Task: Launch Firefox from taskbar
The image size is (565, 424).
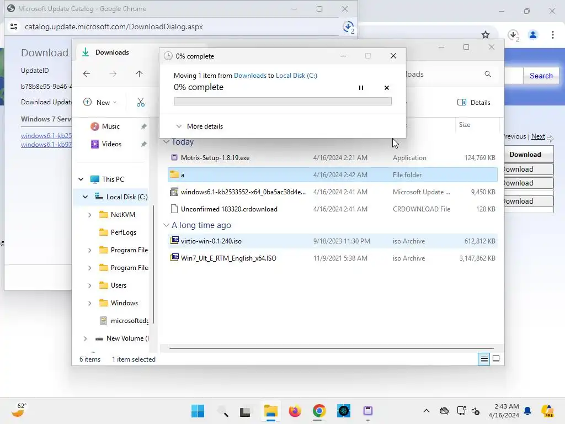Action: pyautogui.click(x=295, y=411)
